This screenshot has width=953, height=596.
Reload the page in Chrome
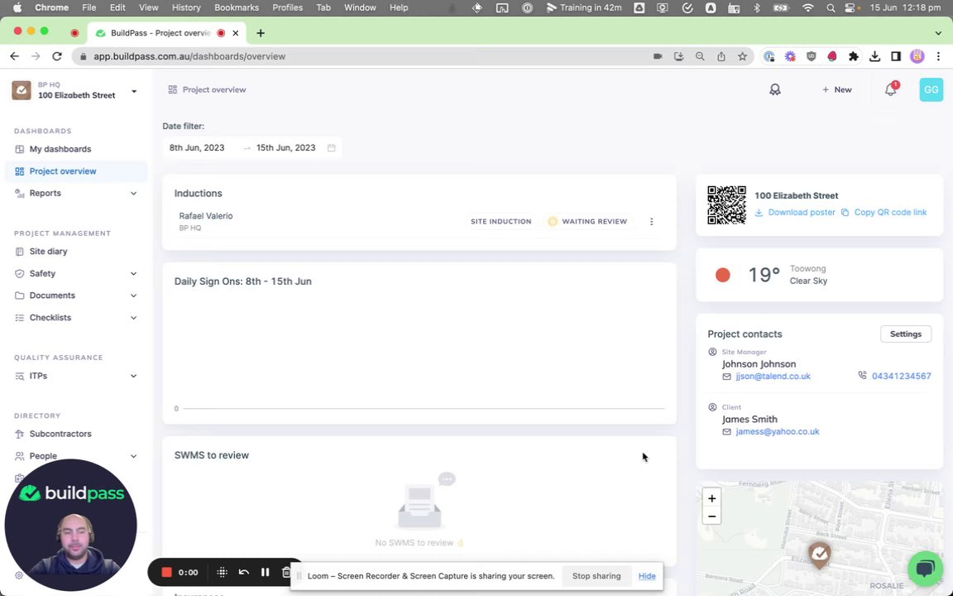point(57,56)
